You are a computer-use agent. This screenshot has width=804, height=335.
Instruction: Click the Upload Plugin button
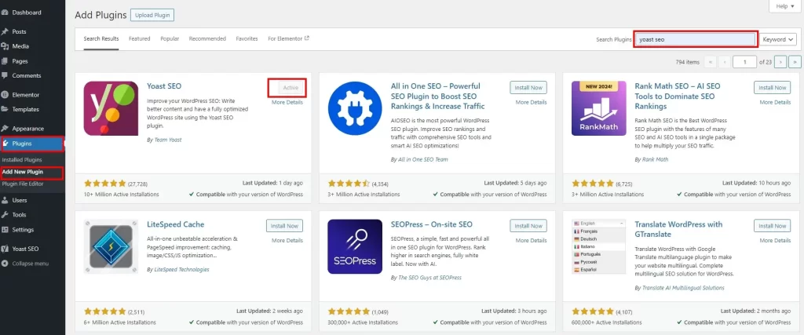click(x=152, y=16)
